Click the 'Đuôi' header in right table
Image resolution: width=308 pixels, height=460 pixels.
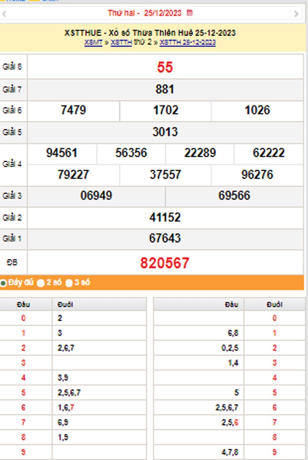coord(274,305)
